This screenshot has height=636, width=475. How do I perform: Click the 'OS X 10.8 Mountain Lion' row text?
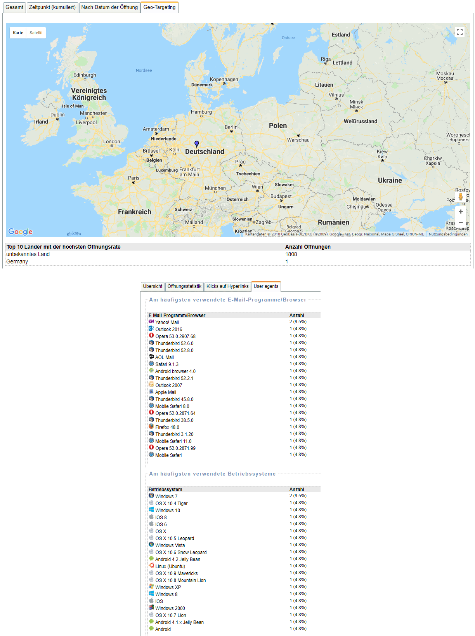click(x=180, y=580)
